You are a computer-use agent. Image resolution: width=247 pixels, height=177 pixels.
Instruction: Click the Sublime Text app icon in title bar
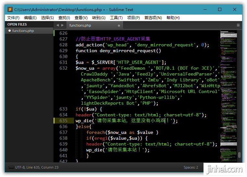point(10,10)
